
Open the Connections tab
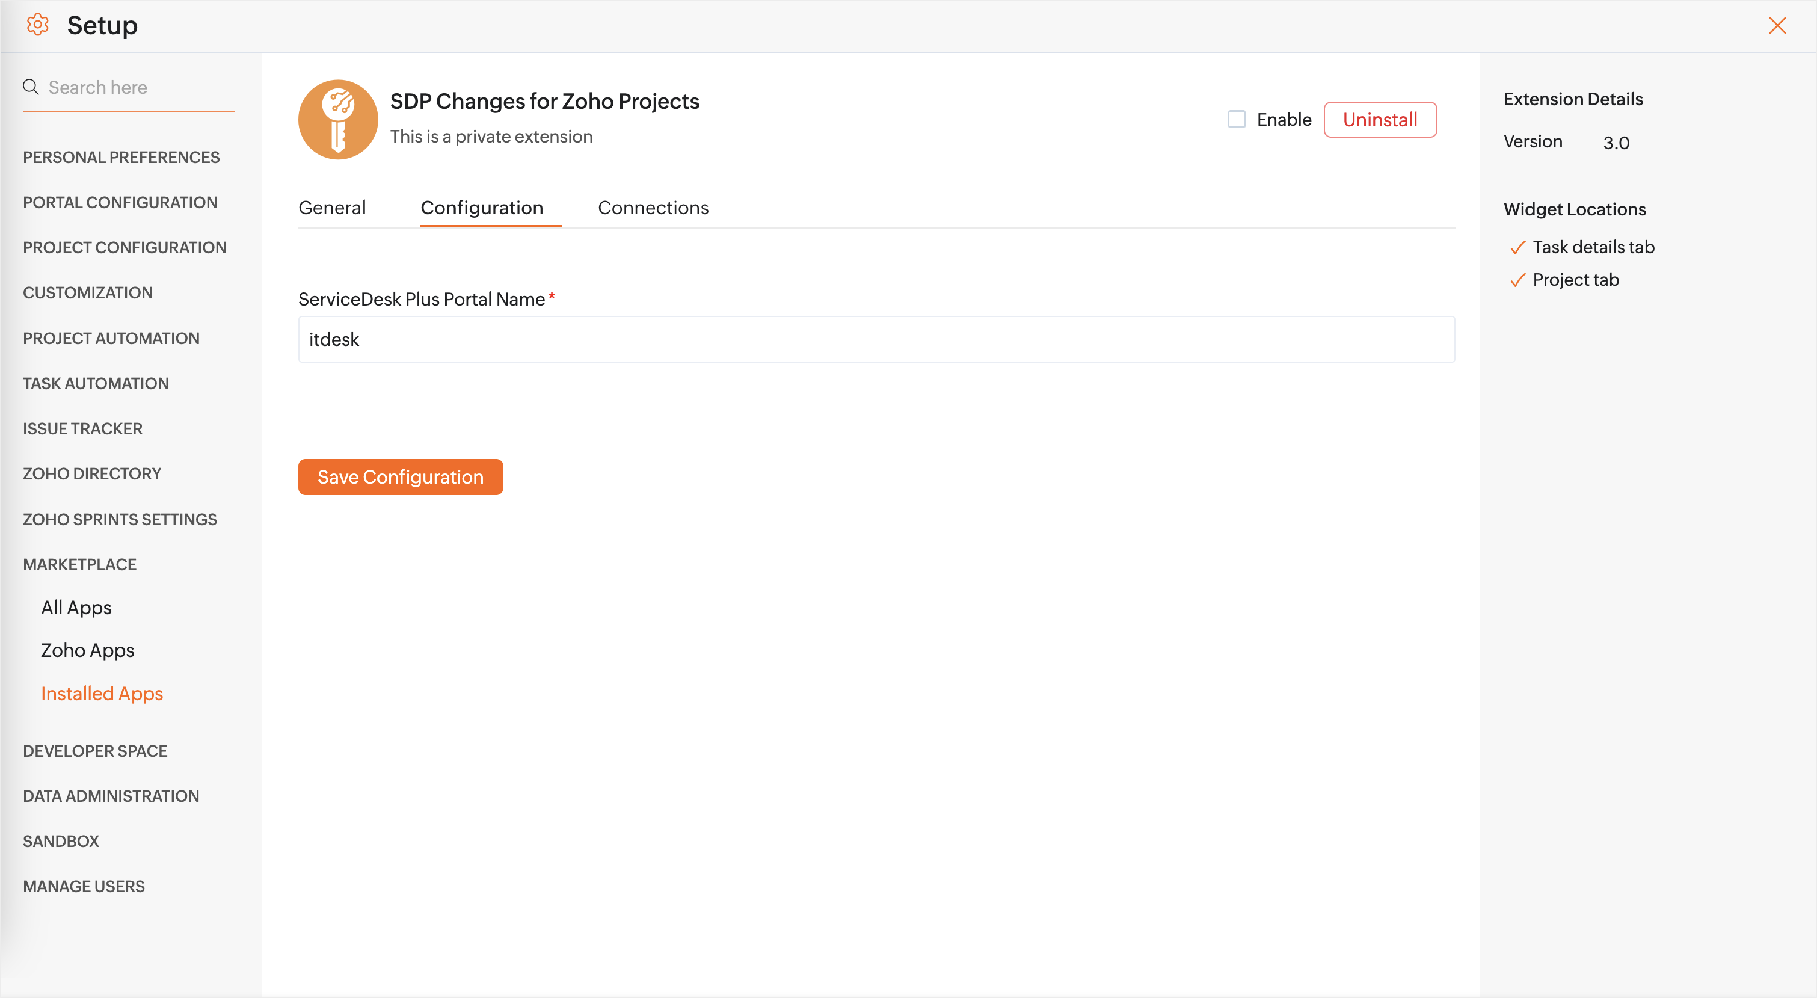click(x=653, y=208)
